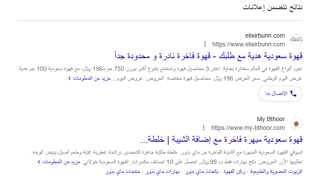Expand مزيد من المعلومات in the elixirbunn ad
The width and height of the screenshot is (309, 185).
89,78
